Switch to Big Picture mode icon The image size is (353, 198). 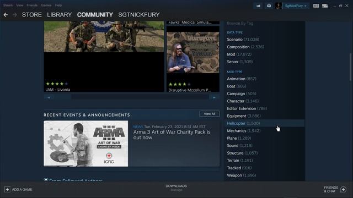point(325,6)
